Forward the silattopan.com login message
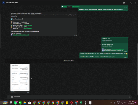The image size is (138, 105). (100, 45)
